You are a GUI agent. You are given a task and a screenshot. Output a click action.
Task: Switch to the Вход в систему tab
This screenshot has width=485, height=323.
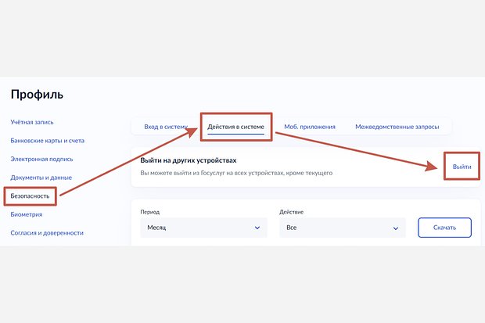click(166, 127)
